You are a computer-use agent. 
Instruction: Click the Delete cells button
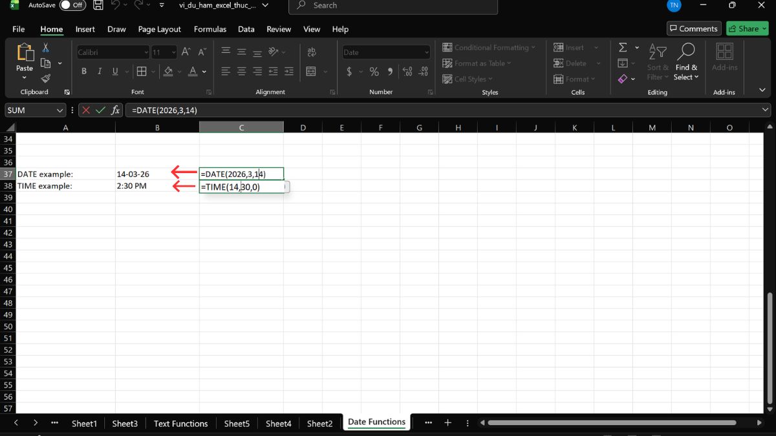[x=570, y=63]
